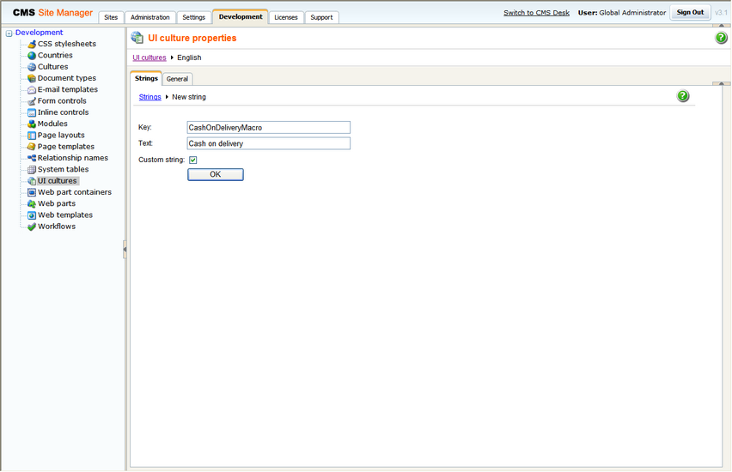Click the E-mail templates envelope icon

[x=32, y=89]
